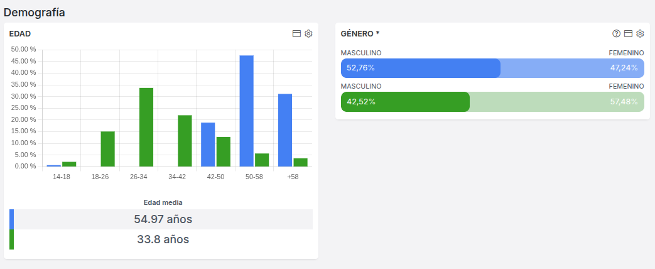Click the light green 57,48% femenino segment

pyautogui.click(x=556, y=102)
